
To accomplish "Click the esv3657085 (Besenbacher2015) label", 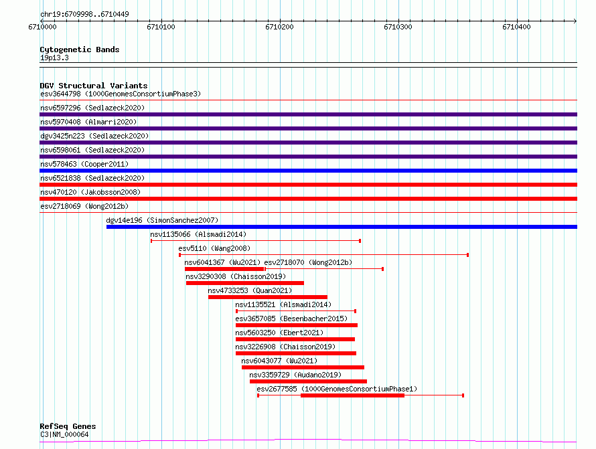I will point(291,319).
